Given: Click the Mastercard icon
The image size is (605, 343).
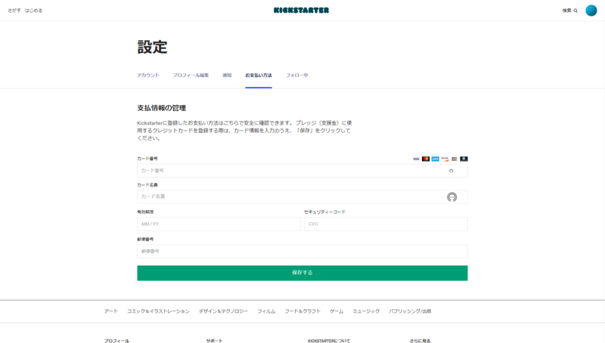Looking at the screenshot, I should click(x=426, y=159).
